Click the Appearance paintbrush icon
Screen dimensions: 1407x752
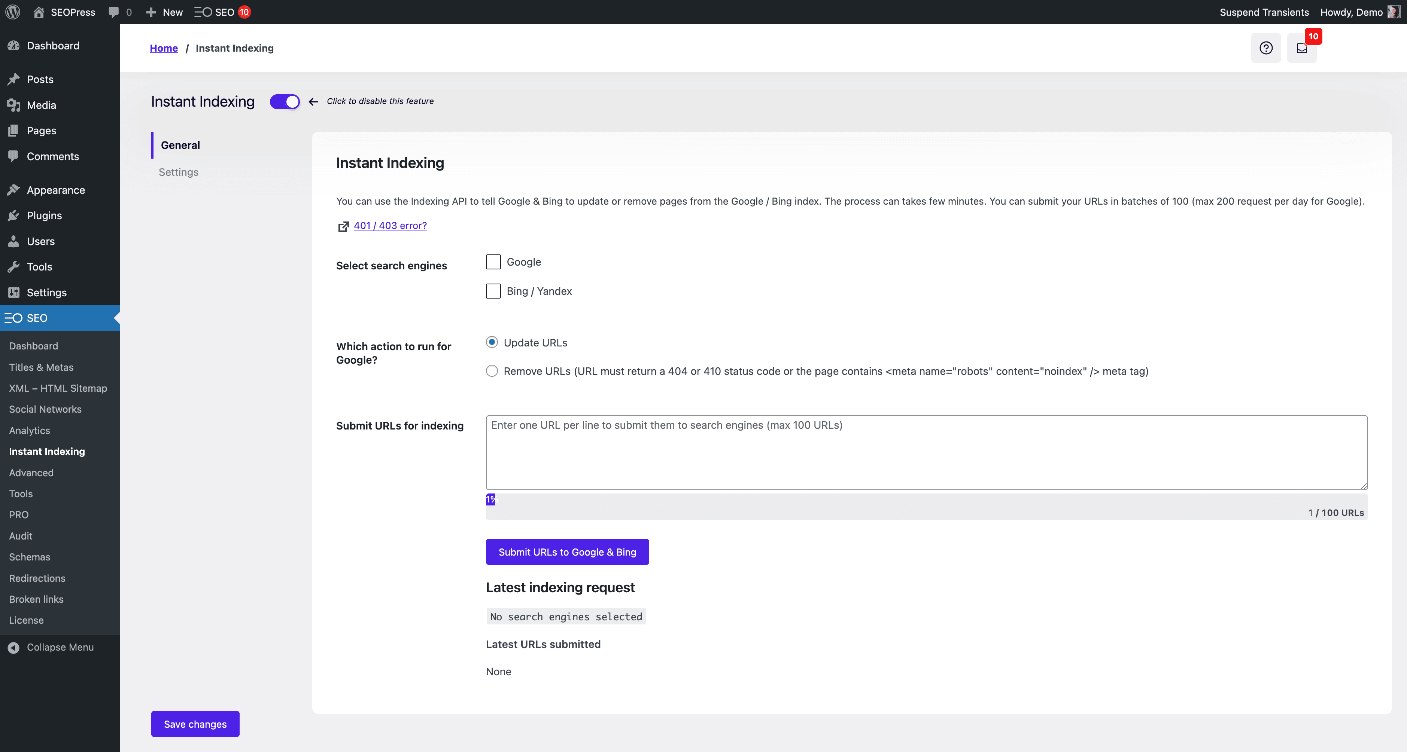13,190
